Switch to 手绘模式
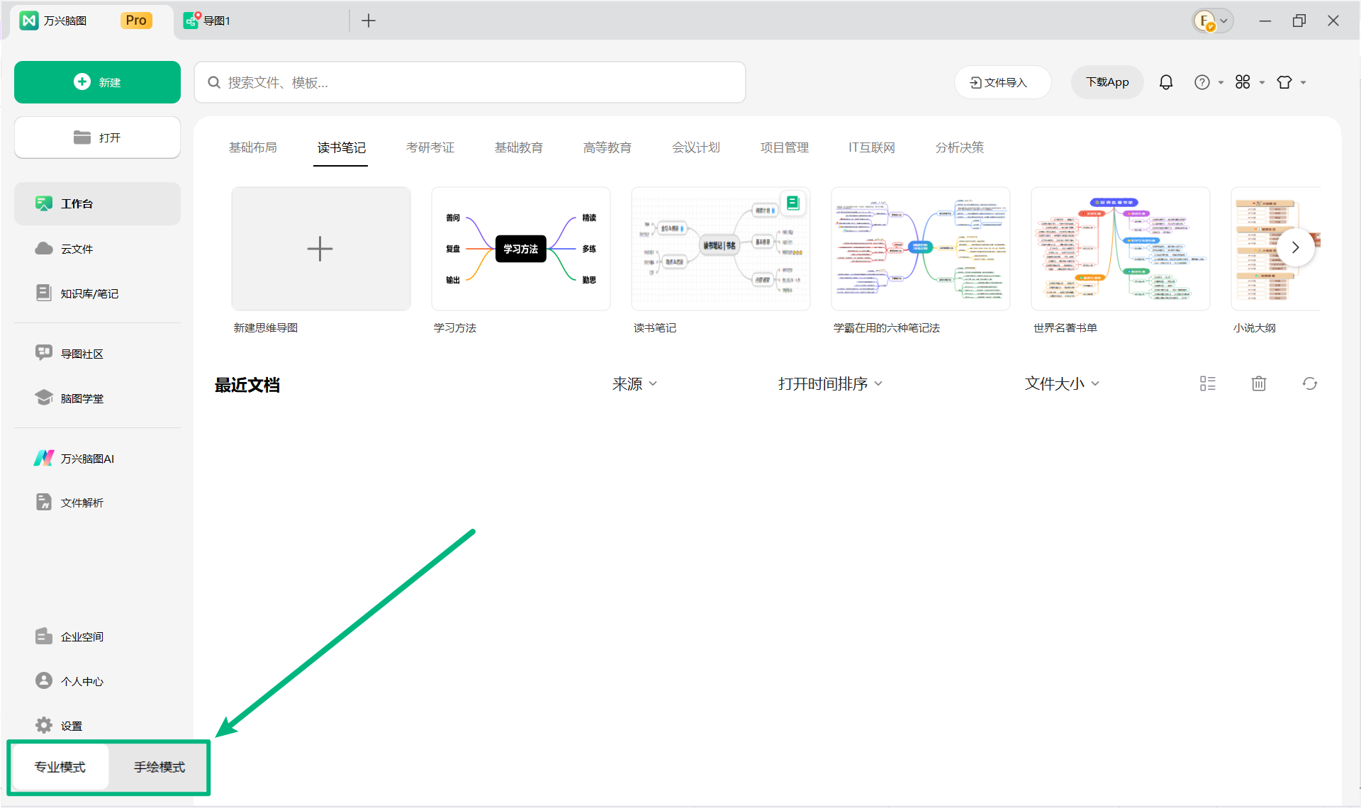The height and width of the screenshot is (808, 1361). 159,767
